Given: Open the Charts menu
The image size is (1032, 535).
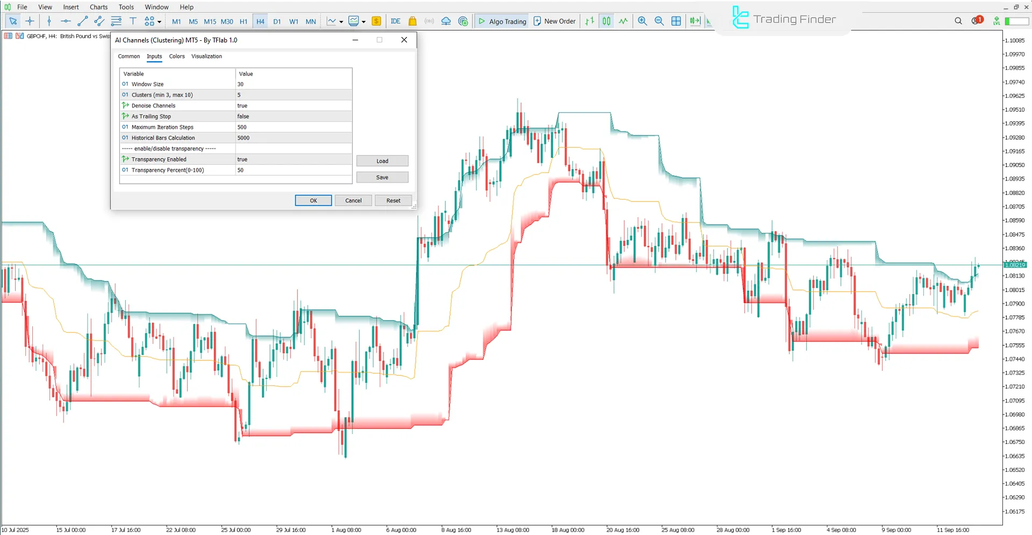Looking at the screenshot, I should (x=98, y=7).
